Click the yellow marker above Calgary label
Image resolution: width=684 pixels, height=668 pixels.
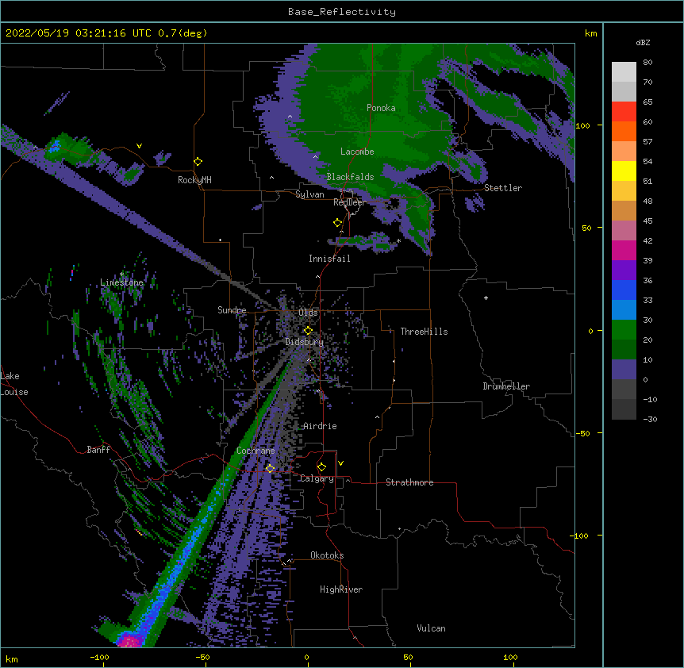click(x=321, y=467)
